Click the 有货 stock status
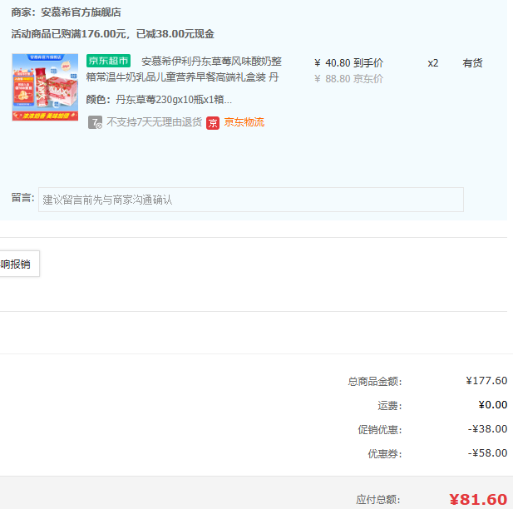The height and width of the screenshot is (509, 513). pos(472,63)
